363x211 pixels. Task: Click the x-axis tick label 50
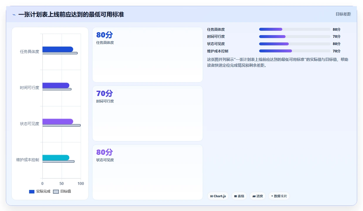pyautogui.click(x=62, y=183)
